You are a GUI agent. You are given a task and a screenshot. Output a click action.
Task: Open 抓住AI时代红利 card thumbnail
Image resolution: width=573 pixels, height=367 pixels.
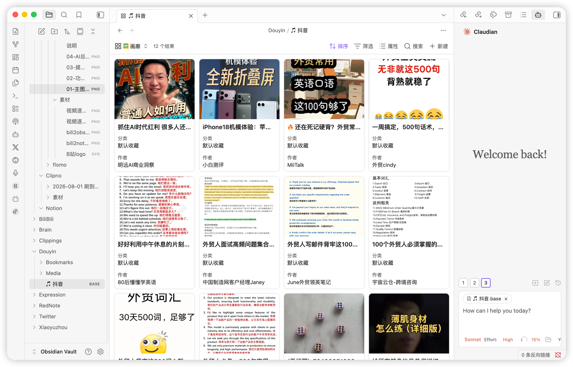coord(154,89)
